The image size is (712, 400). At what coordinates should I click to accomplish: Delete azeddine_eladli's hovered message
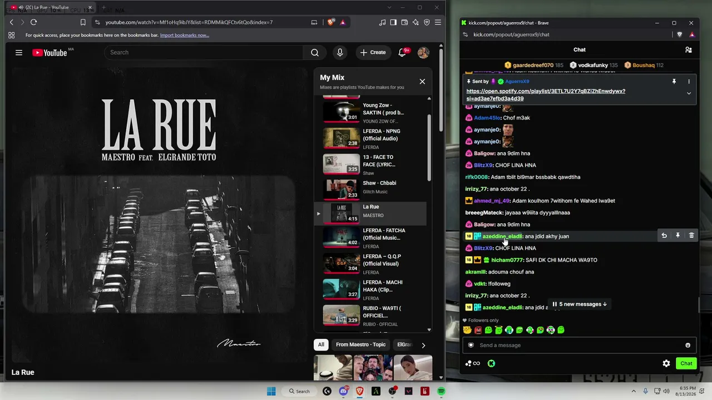691,236
